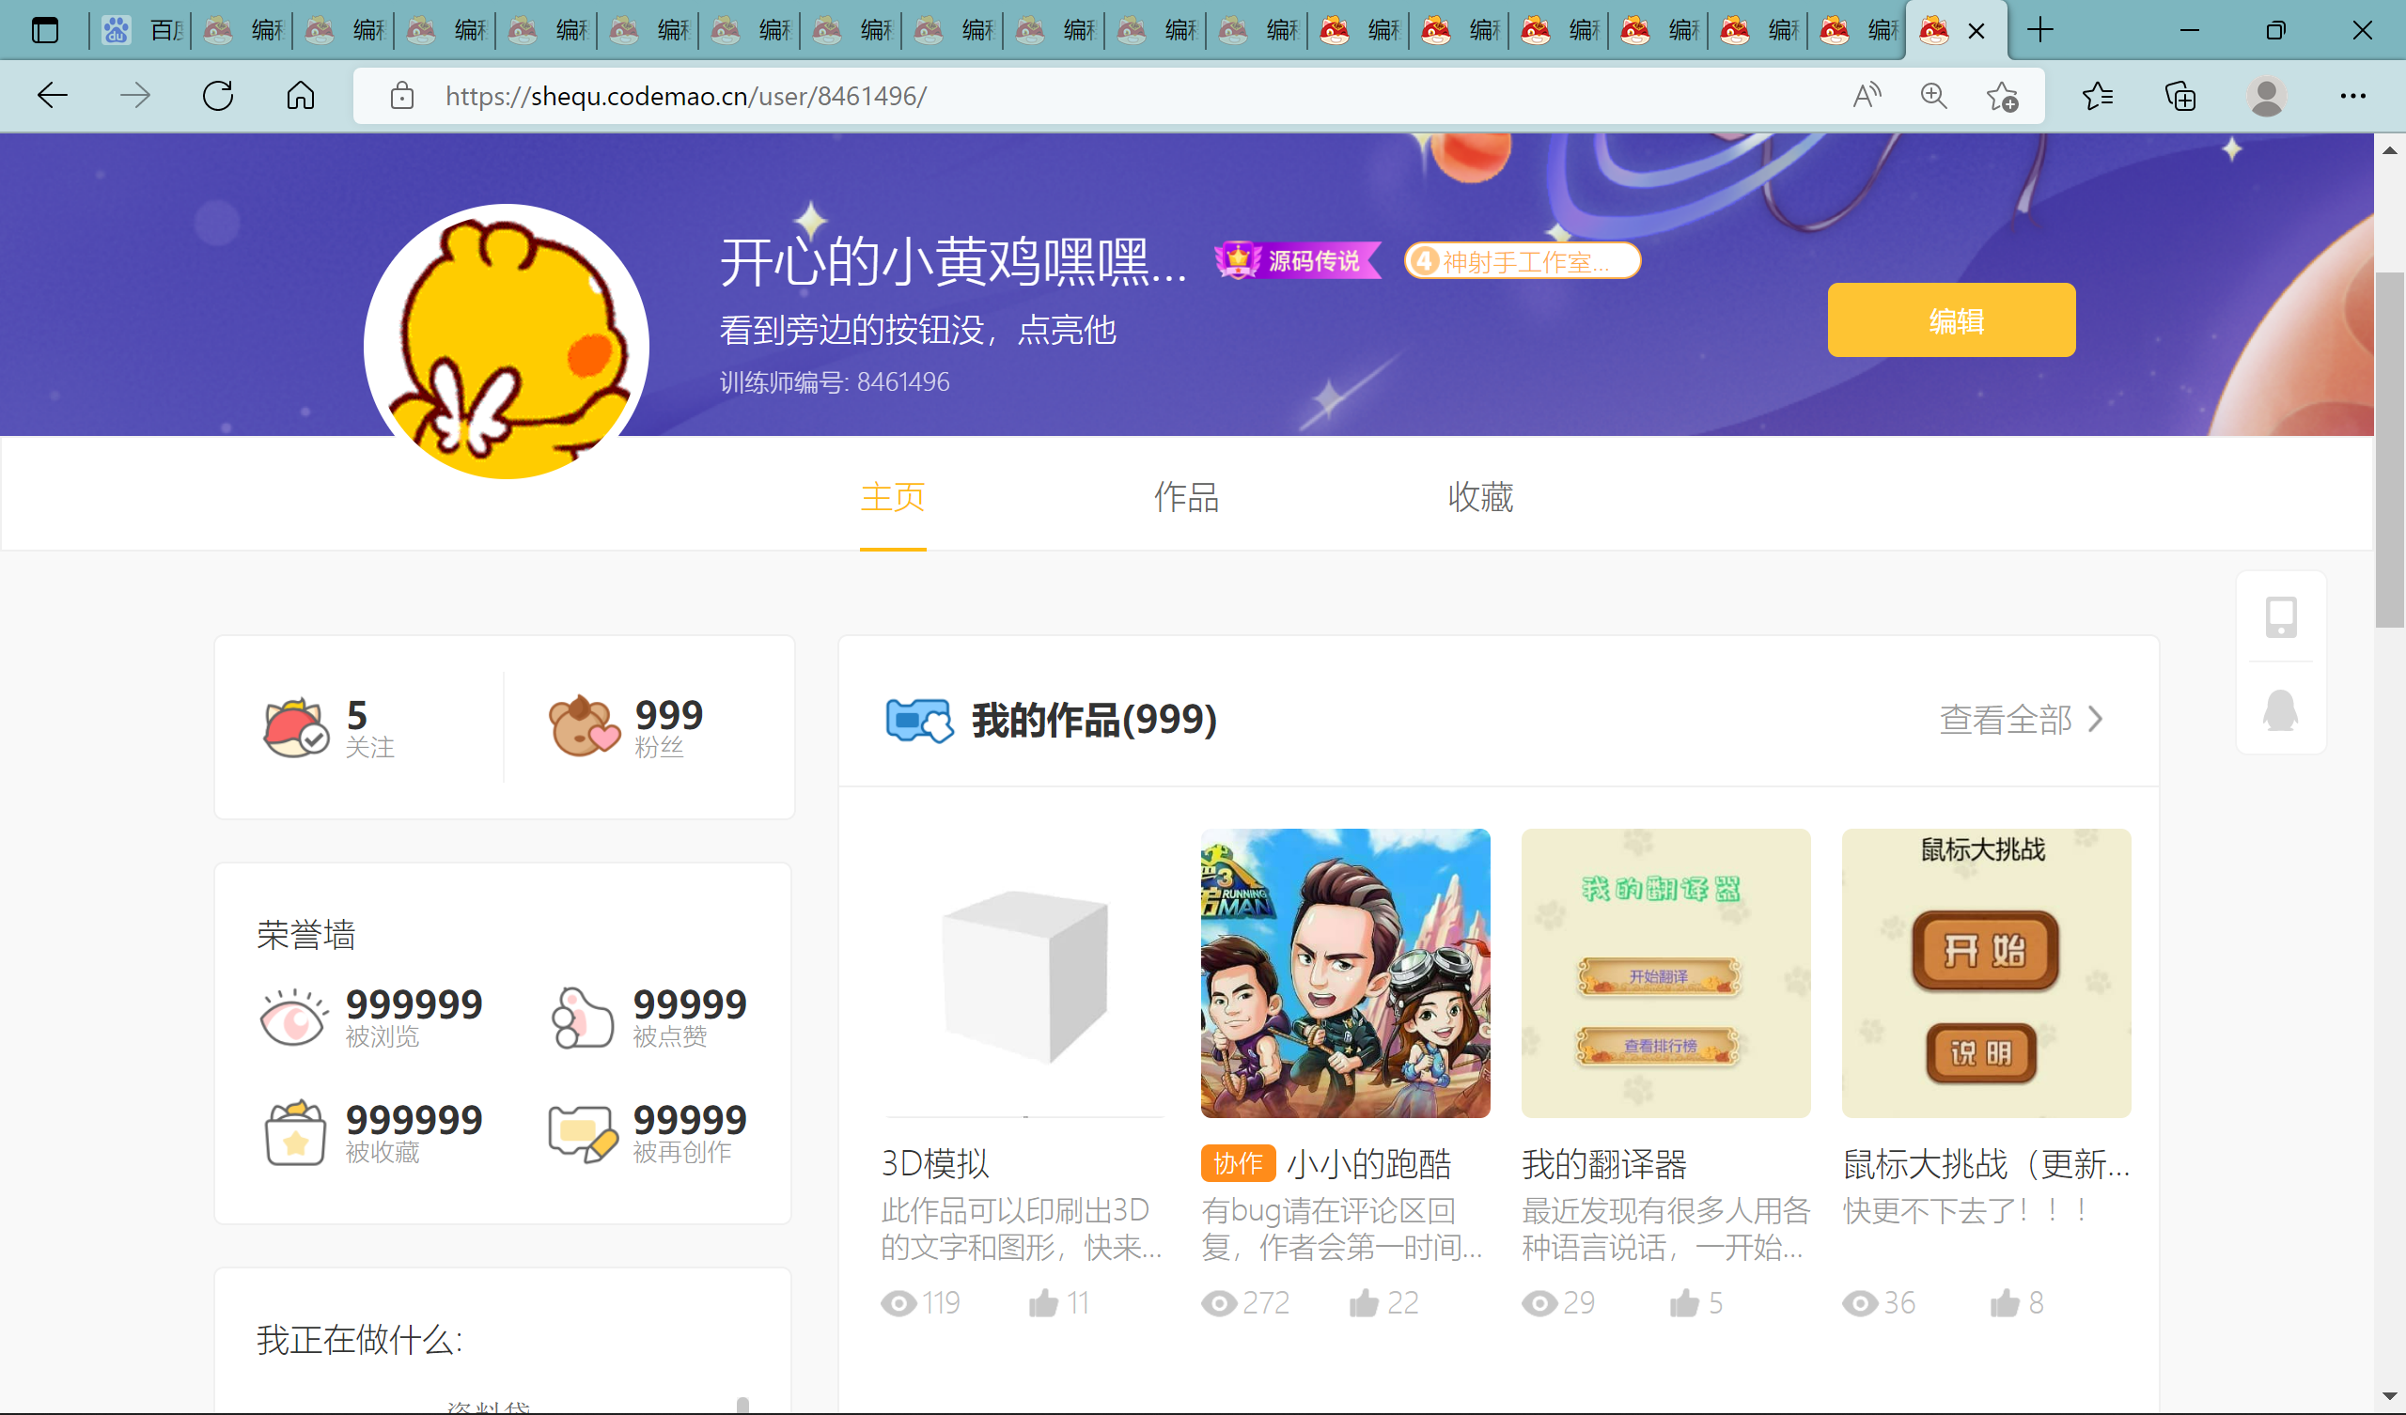Go to the browser home page icon
The image size is (2406, 1415).
[301, 96]
